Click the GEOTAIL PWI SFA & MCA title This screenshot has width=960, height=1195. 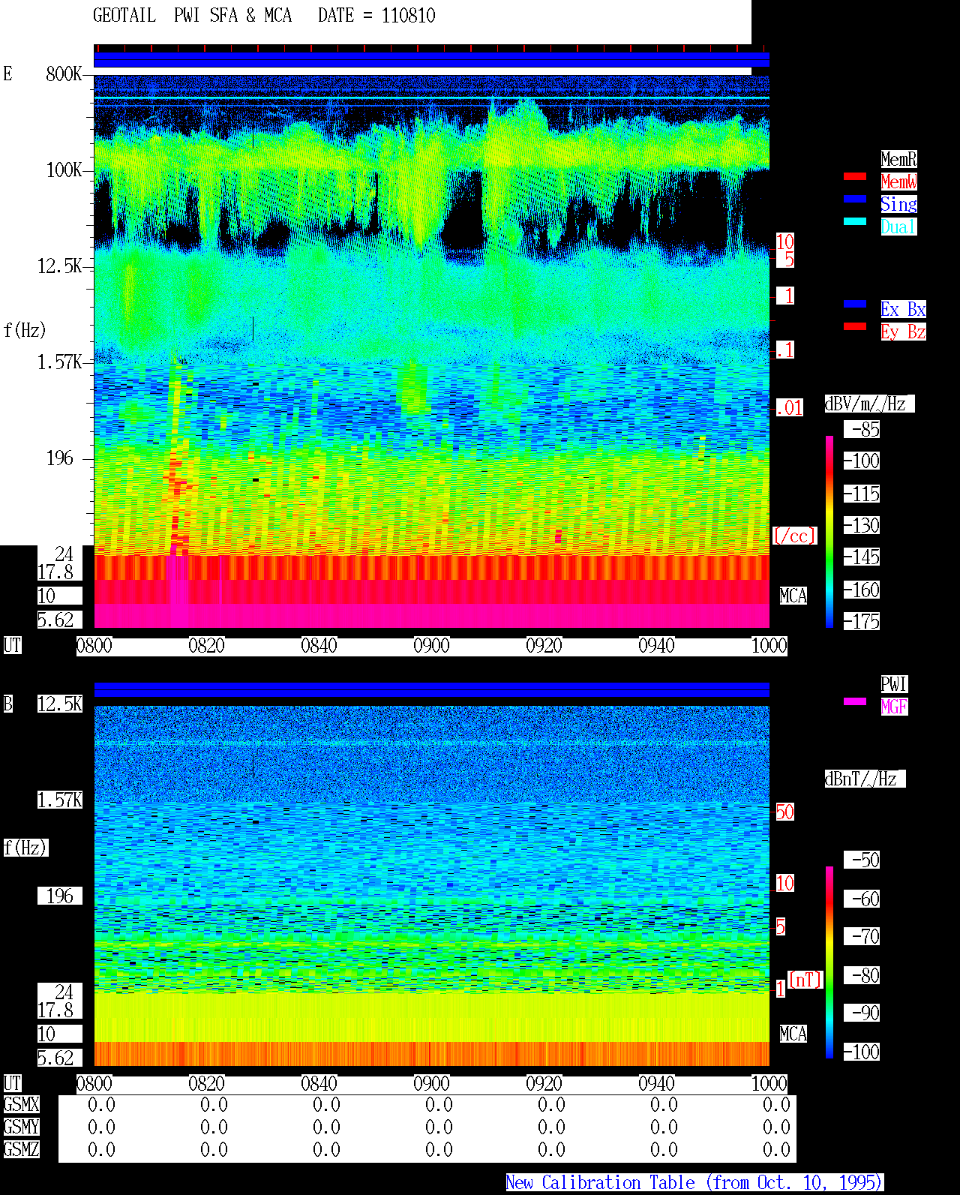pyautogui.click(x=193, y=16)
